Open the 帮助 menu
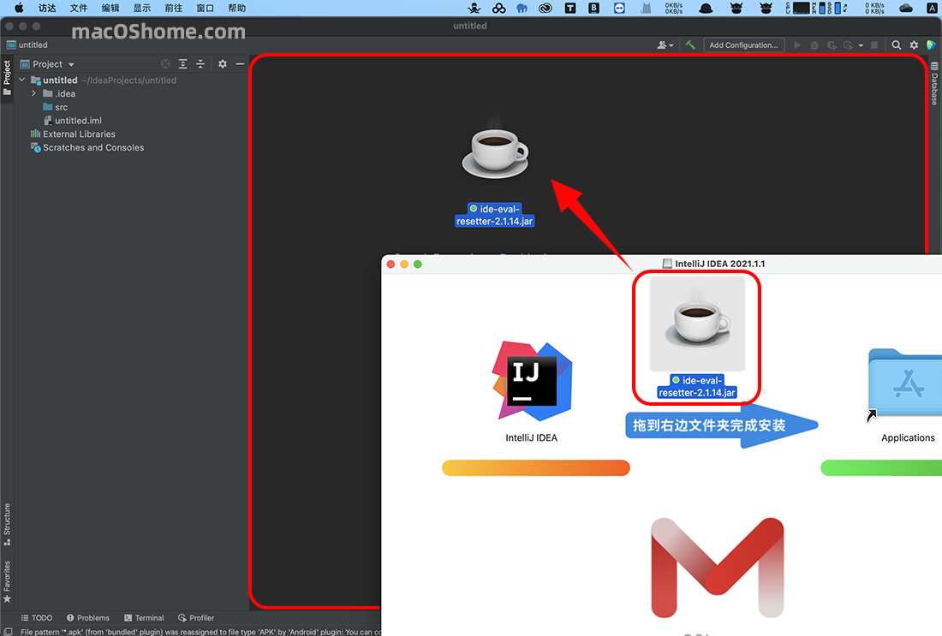Viewport: 942px width, 636px height. (x=236, y=9)
